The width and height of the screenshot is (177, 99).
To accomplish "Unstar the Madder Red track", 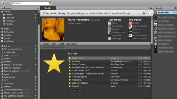I will [x=70, y=58].
